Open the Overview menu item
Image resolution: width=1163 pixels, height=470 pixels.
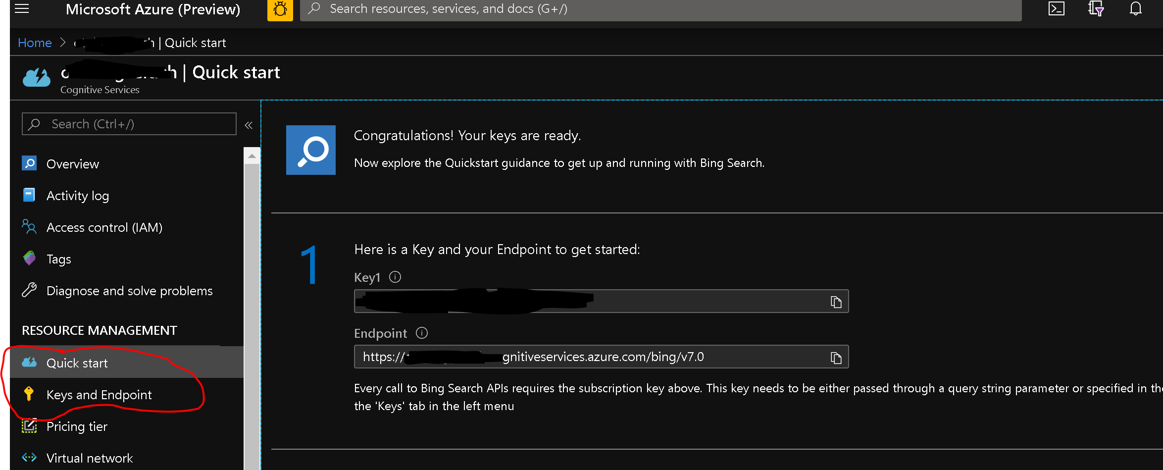click(72, 164)
